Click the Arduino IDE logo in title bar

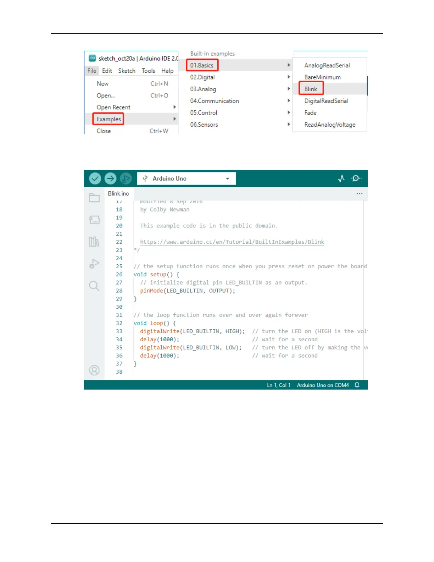pyautogui.click(x=92, y=58)
